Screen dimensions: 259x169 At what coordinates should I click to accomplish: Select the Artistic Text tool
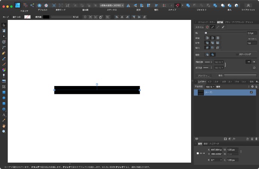[x=4, y=115]
